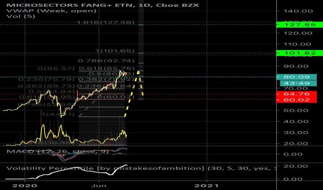Select the Fib level 0.786(92.74) label
Screen dimensions: 323x190
click(106, 61)
